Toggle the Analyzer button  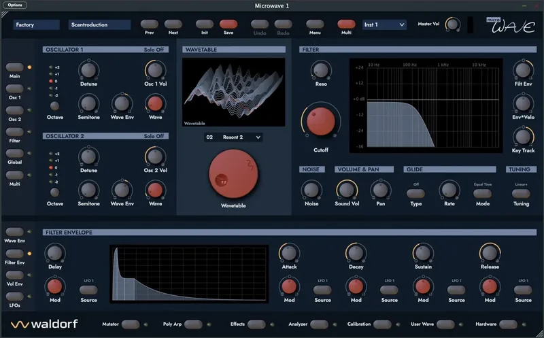tap(319, 324)
